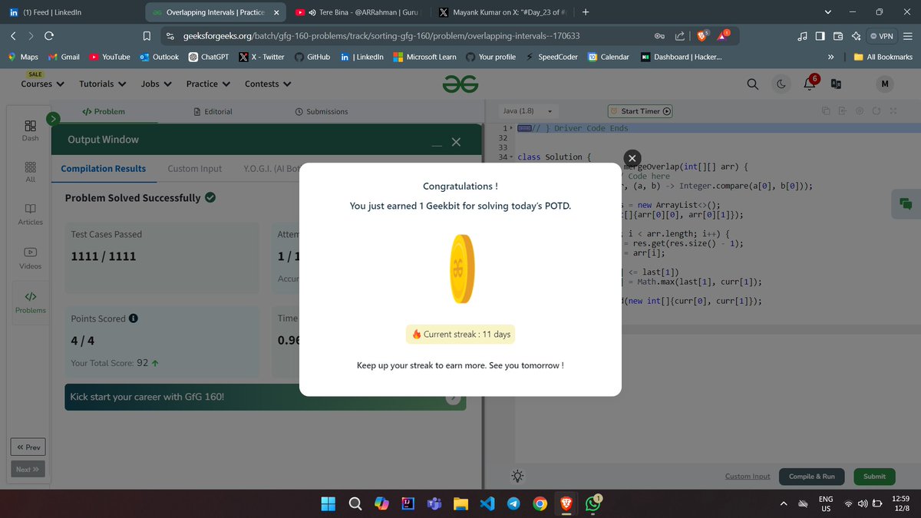Open the green chat feedback icon
Viewport: 921px width, 518px height.
coord(906,203)
